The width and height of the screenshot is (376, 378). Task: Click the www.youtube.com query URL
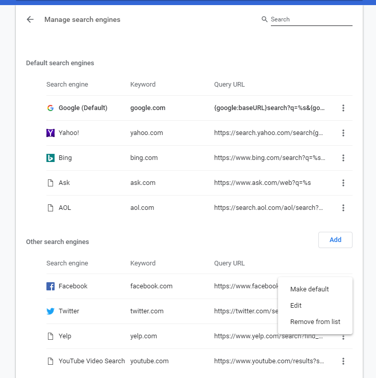(269, 361)
